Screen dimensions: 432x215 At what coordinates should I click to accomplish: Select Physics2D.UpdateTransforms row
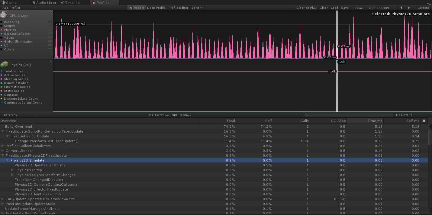click(214, 165)
